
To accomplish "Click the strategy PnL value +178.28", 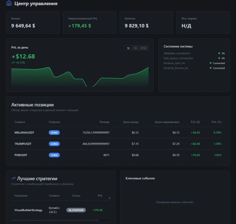I will pos(98,210).
